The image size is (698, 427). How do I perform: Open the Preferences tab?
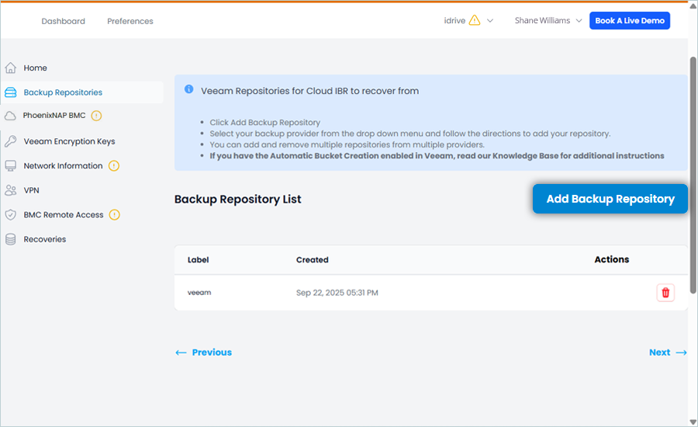130,21
